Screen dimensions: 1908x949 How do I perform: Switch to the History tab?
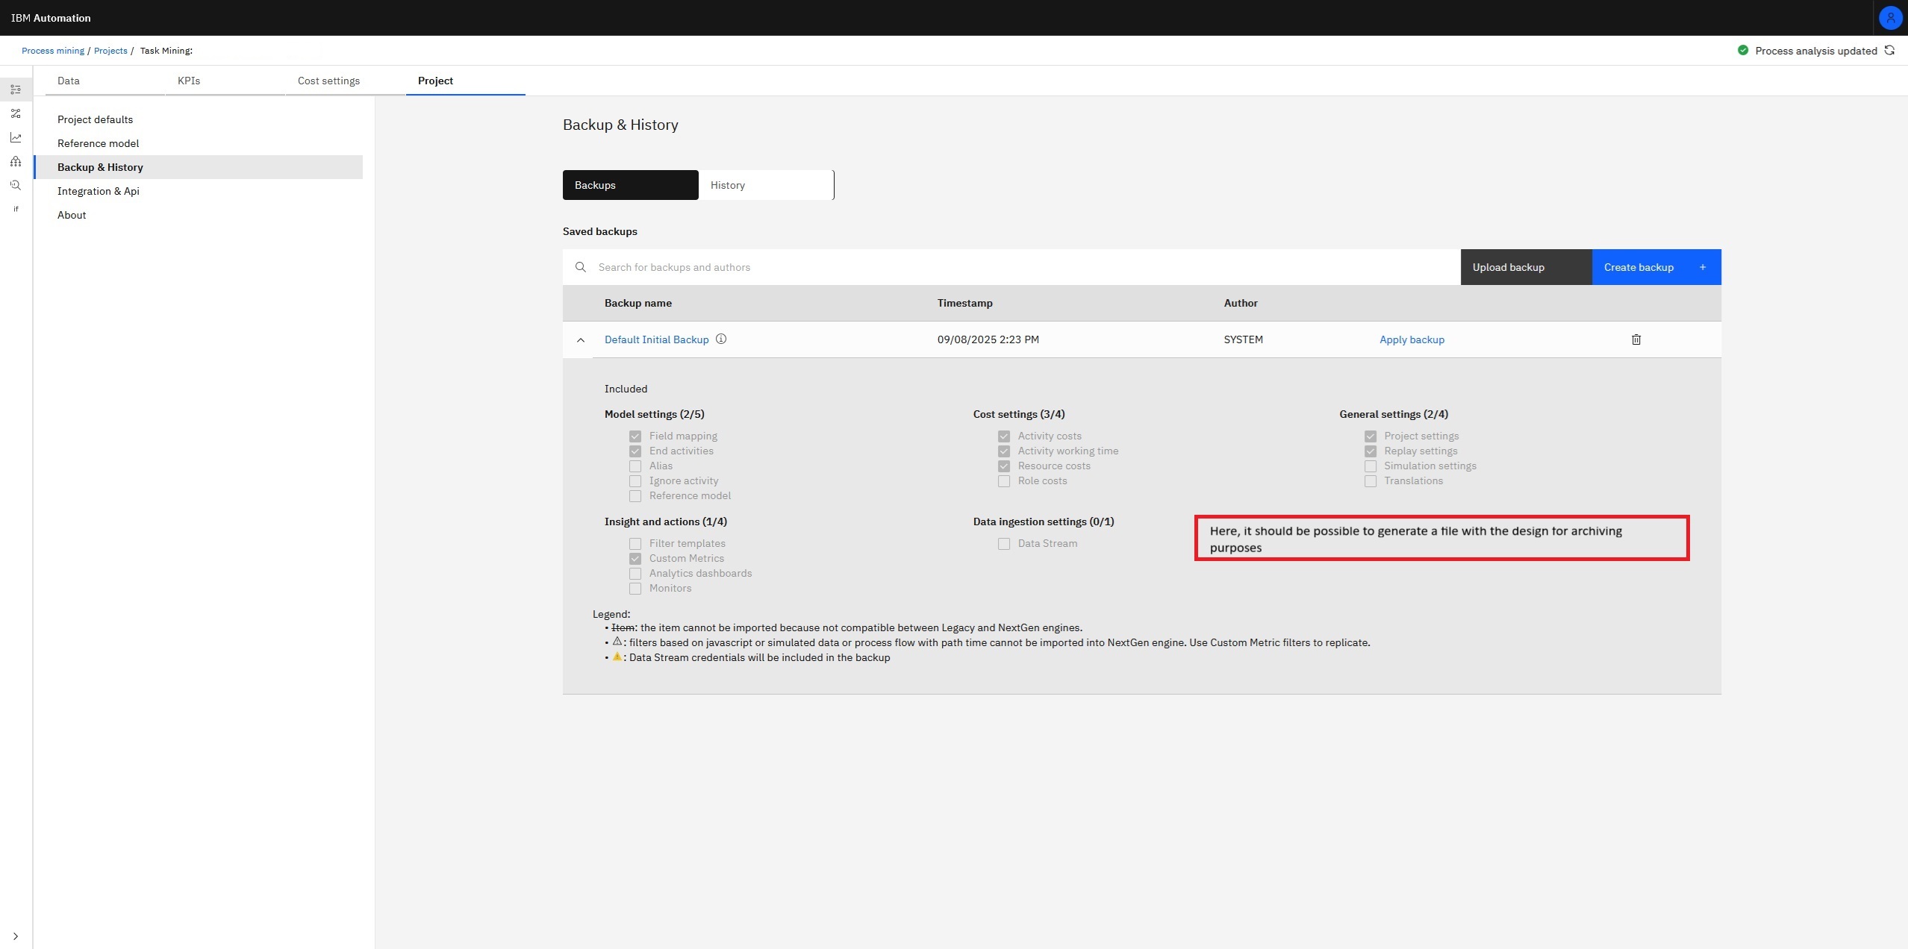(765, 185)
